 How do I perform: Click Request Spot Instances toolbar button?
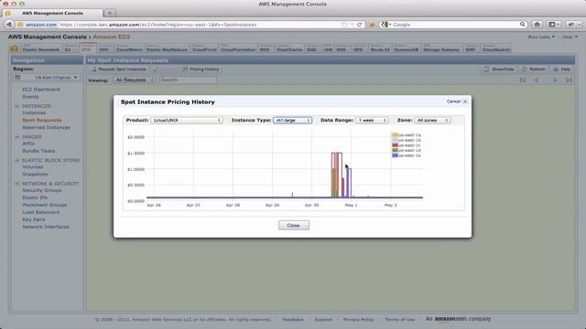pyautogui.click(x=119, y=69)
